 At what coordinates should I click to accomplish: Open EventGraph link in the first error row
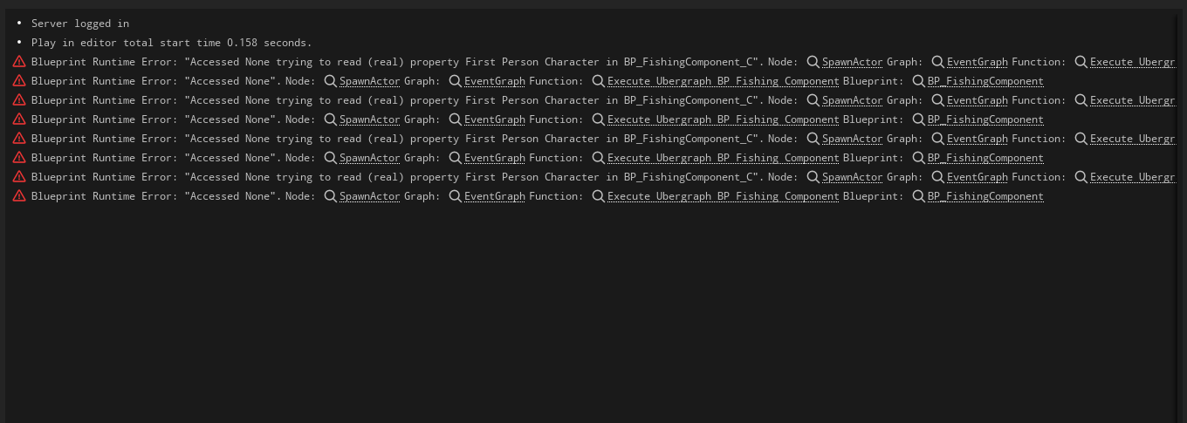click(978, 62)
